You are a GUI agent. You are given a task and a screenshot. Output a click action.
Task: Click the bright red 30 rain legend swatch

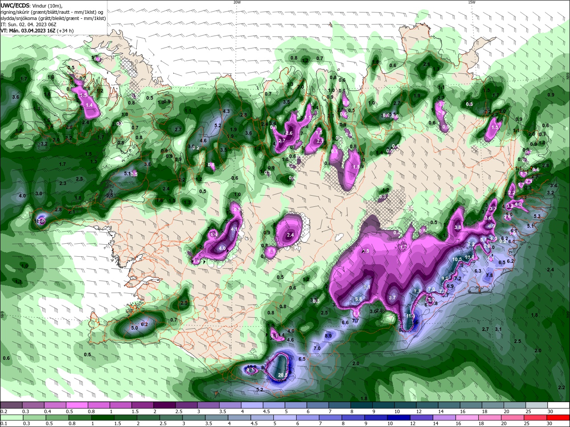[558, 418]
